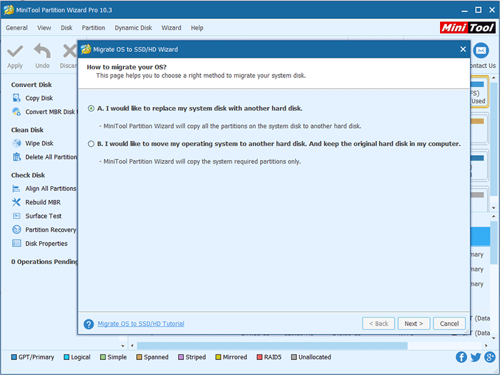Image resolution: width=500 pixels, height=375 pixels.
Task: Click the Unallocated legend color swatch
Action: (x=294, y=357)
